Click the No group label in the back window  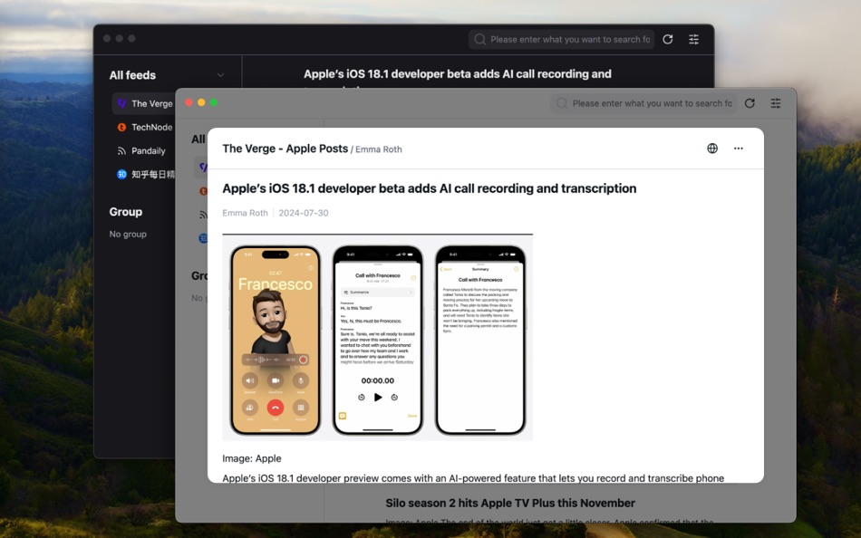pyautogui.click(x=128, y=234)
